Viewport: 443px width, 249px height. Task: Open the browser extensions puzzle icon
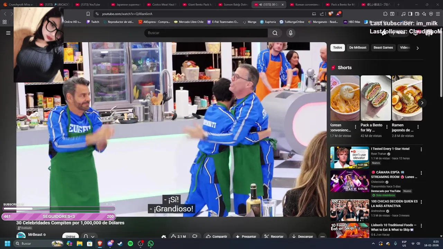(x=385, y=14)
